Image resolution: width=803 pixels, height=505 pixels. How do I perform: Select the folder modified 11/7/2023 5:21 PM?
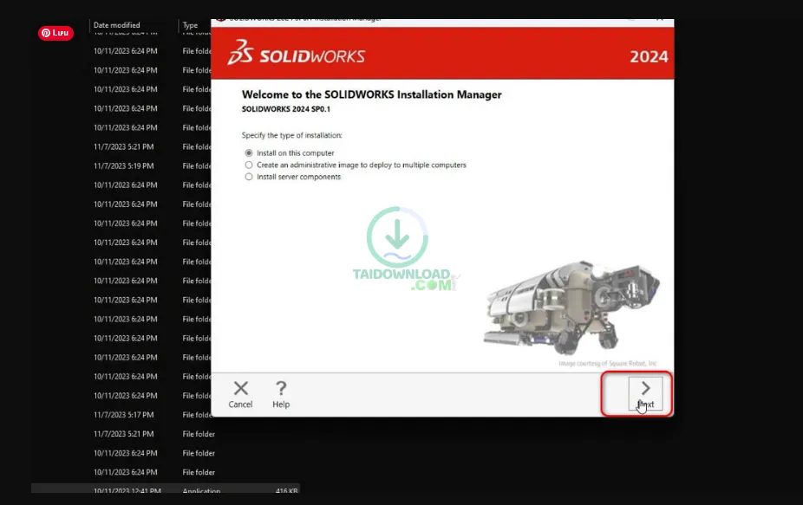click(128, 146)
